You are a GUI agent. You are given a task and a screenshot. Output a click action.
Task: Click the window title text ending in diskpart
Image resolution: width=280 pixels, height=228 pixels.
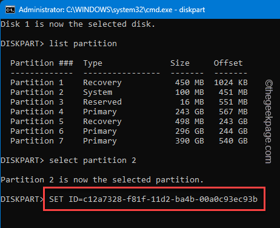point(112,10)
